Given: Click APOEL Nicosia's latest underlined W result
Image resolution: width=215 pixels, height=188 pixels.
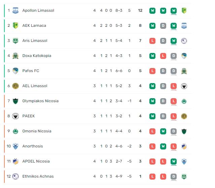Looking at the screenshot, I should 174,162.
